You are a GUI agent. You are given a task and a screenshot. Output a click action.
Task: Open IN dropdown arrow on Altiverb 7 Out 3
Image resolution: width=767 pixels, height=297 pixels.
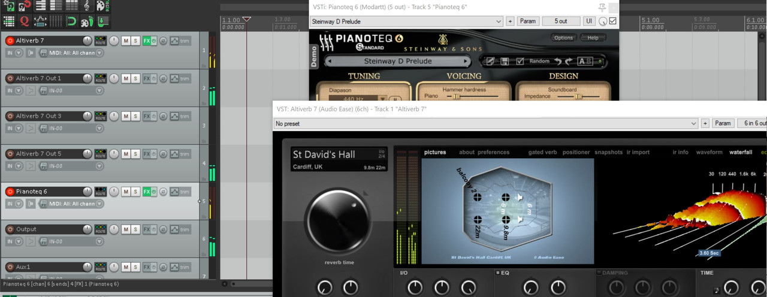19,128
